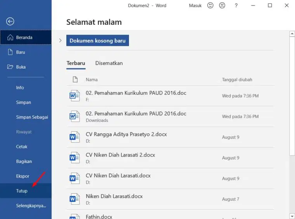Select the Baru new document icon
295x219 pixels.
[10, 52]
